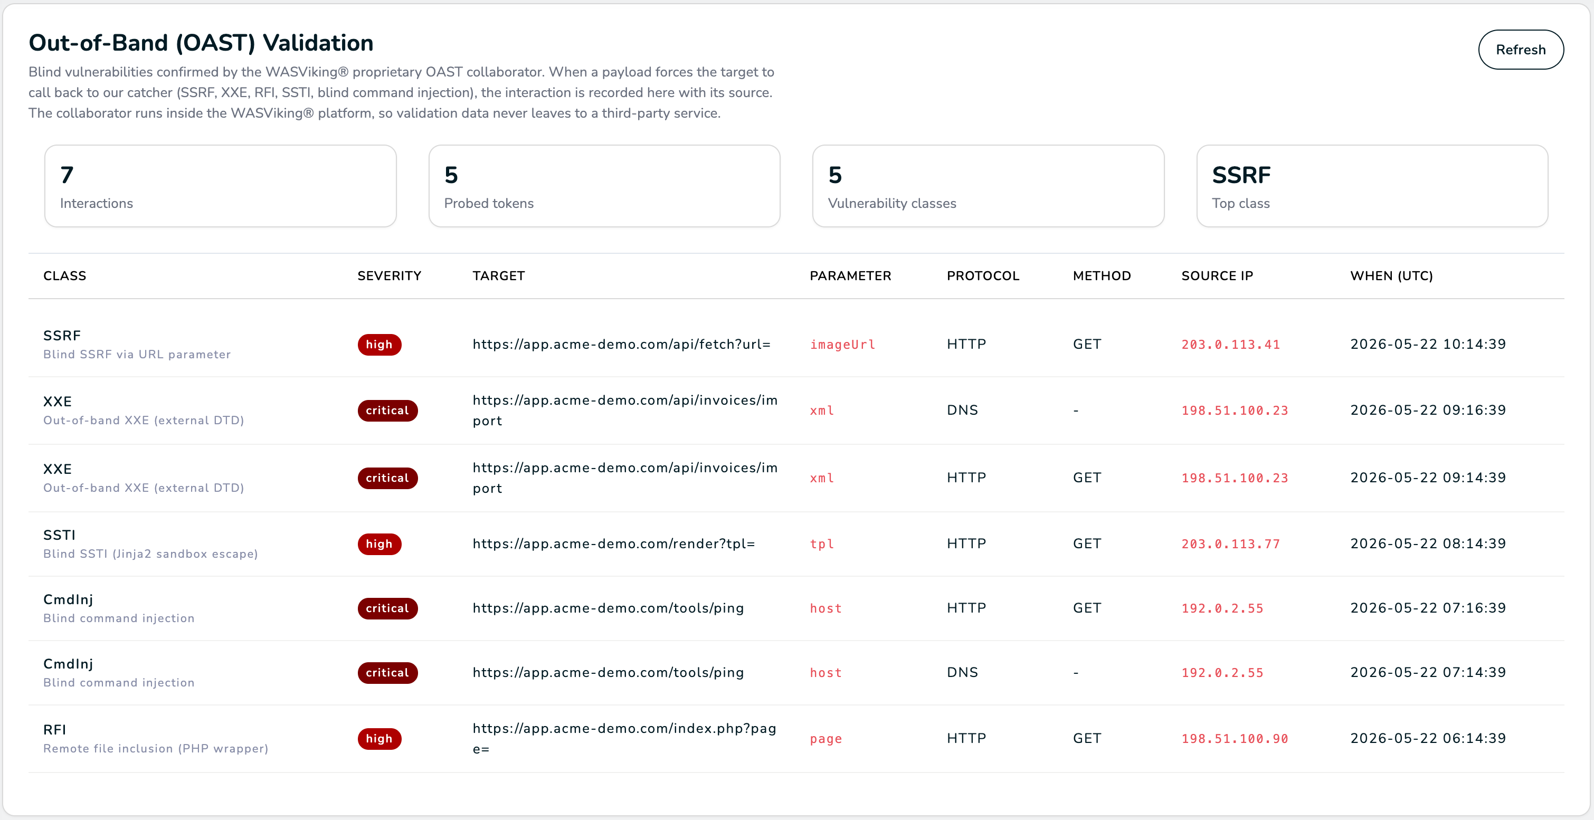Viewport: 1594px width, 820px height.
Task: Click tools/ping target in the 07:16:39 row
Action: coord(608,608)
